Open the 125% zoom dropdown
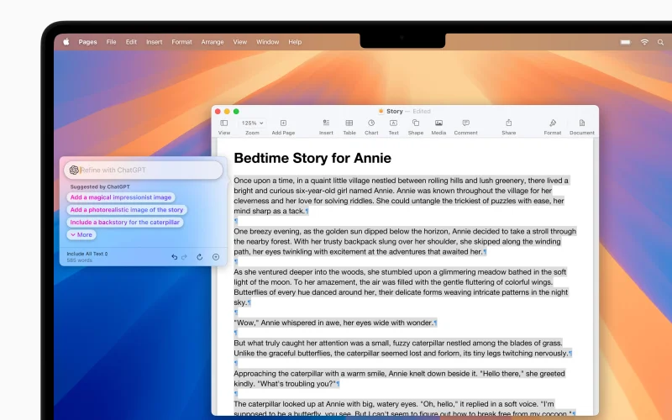Image resolution: width=672 pixels, height=420 pixels. (x=253, y=123)
